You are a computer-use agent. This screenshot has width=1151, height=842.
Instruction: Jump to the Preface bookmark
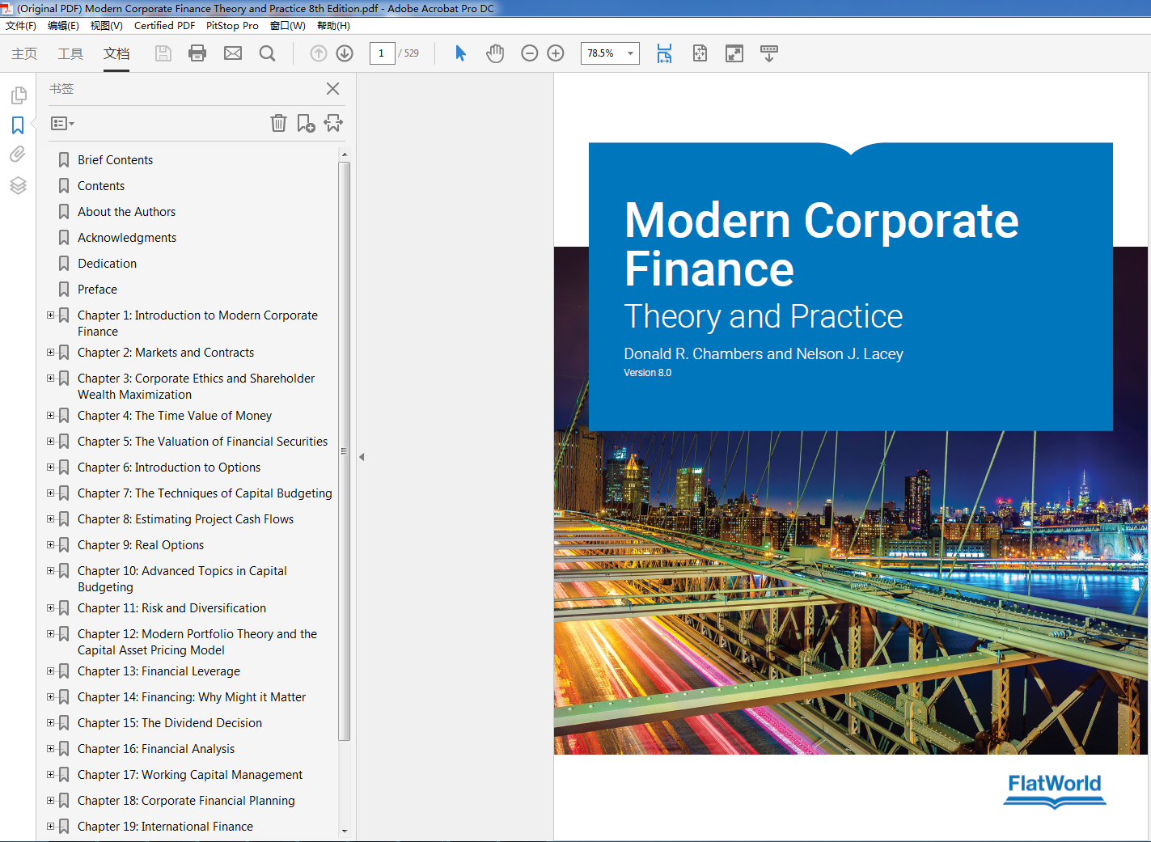[97, 290]
